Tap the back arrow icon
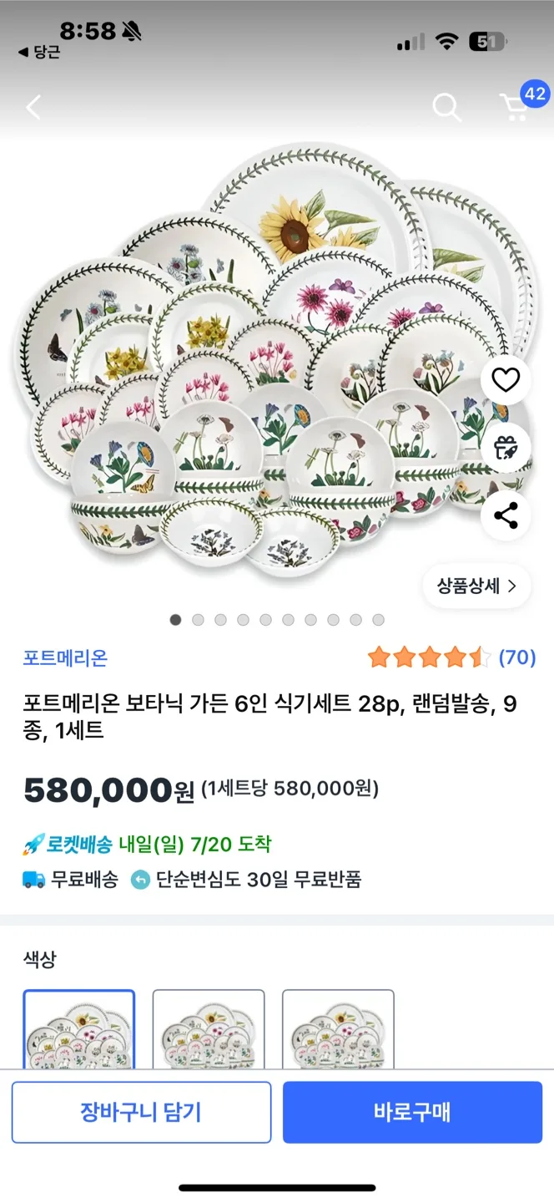 [33, 107]
